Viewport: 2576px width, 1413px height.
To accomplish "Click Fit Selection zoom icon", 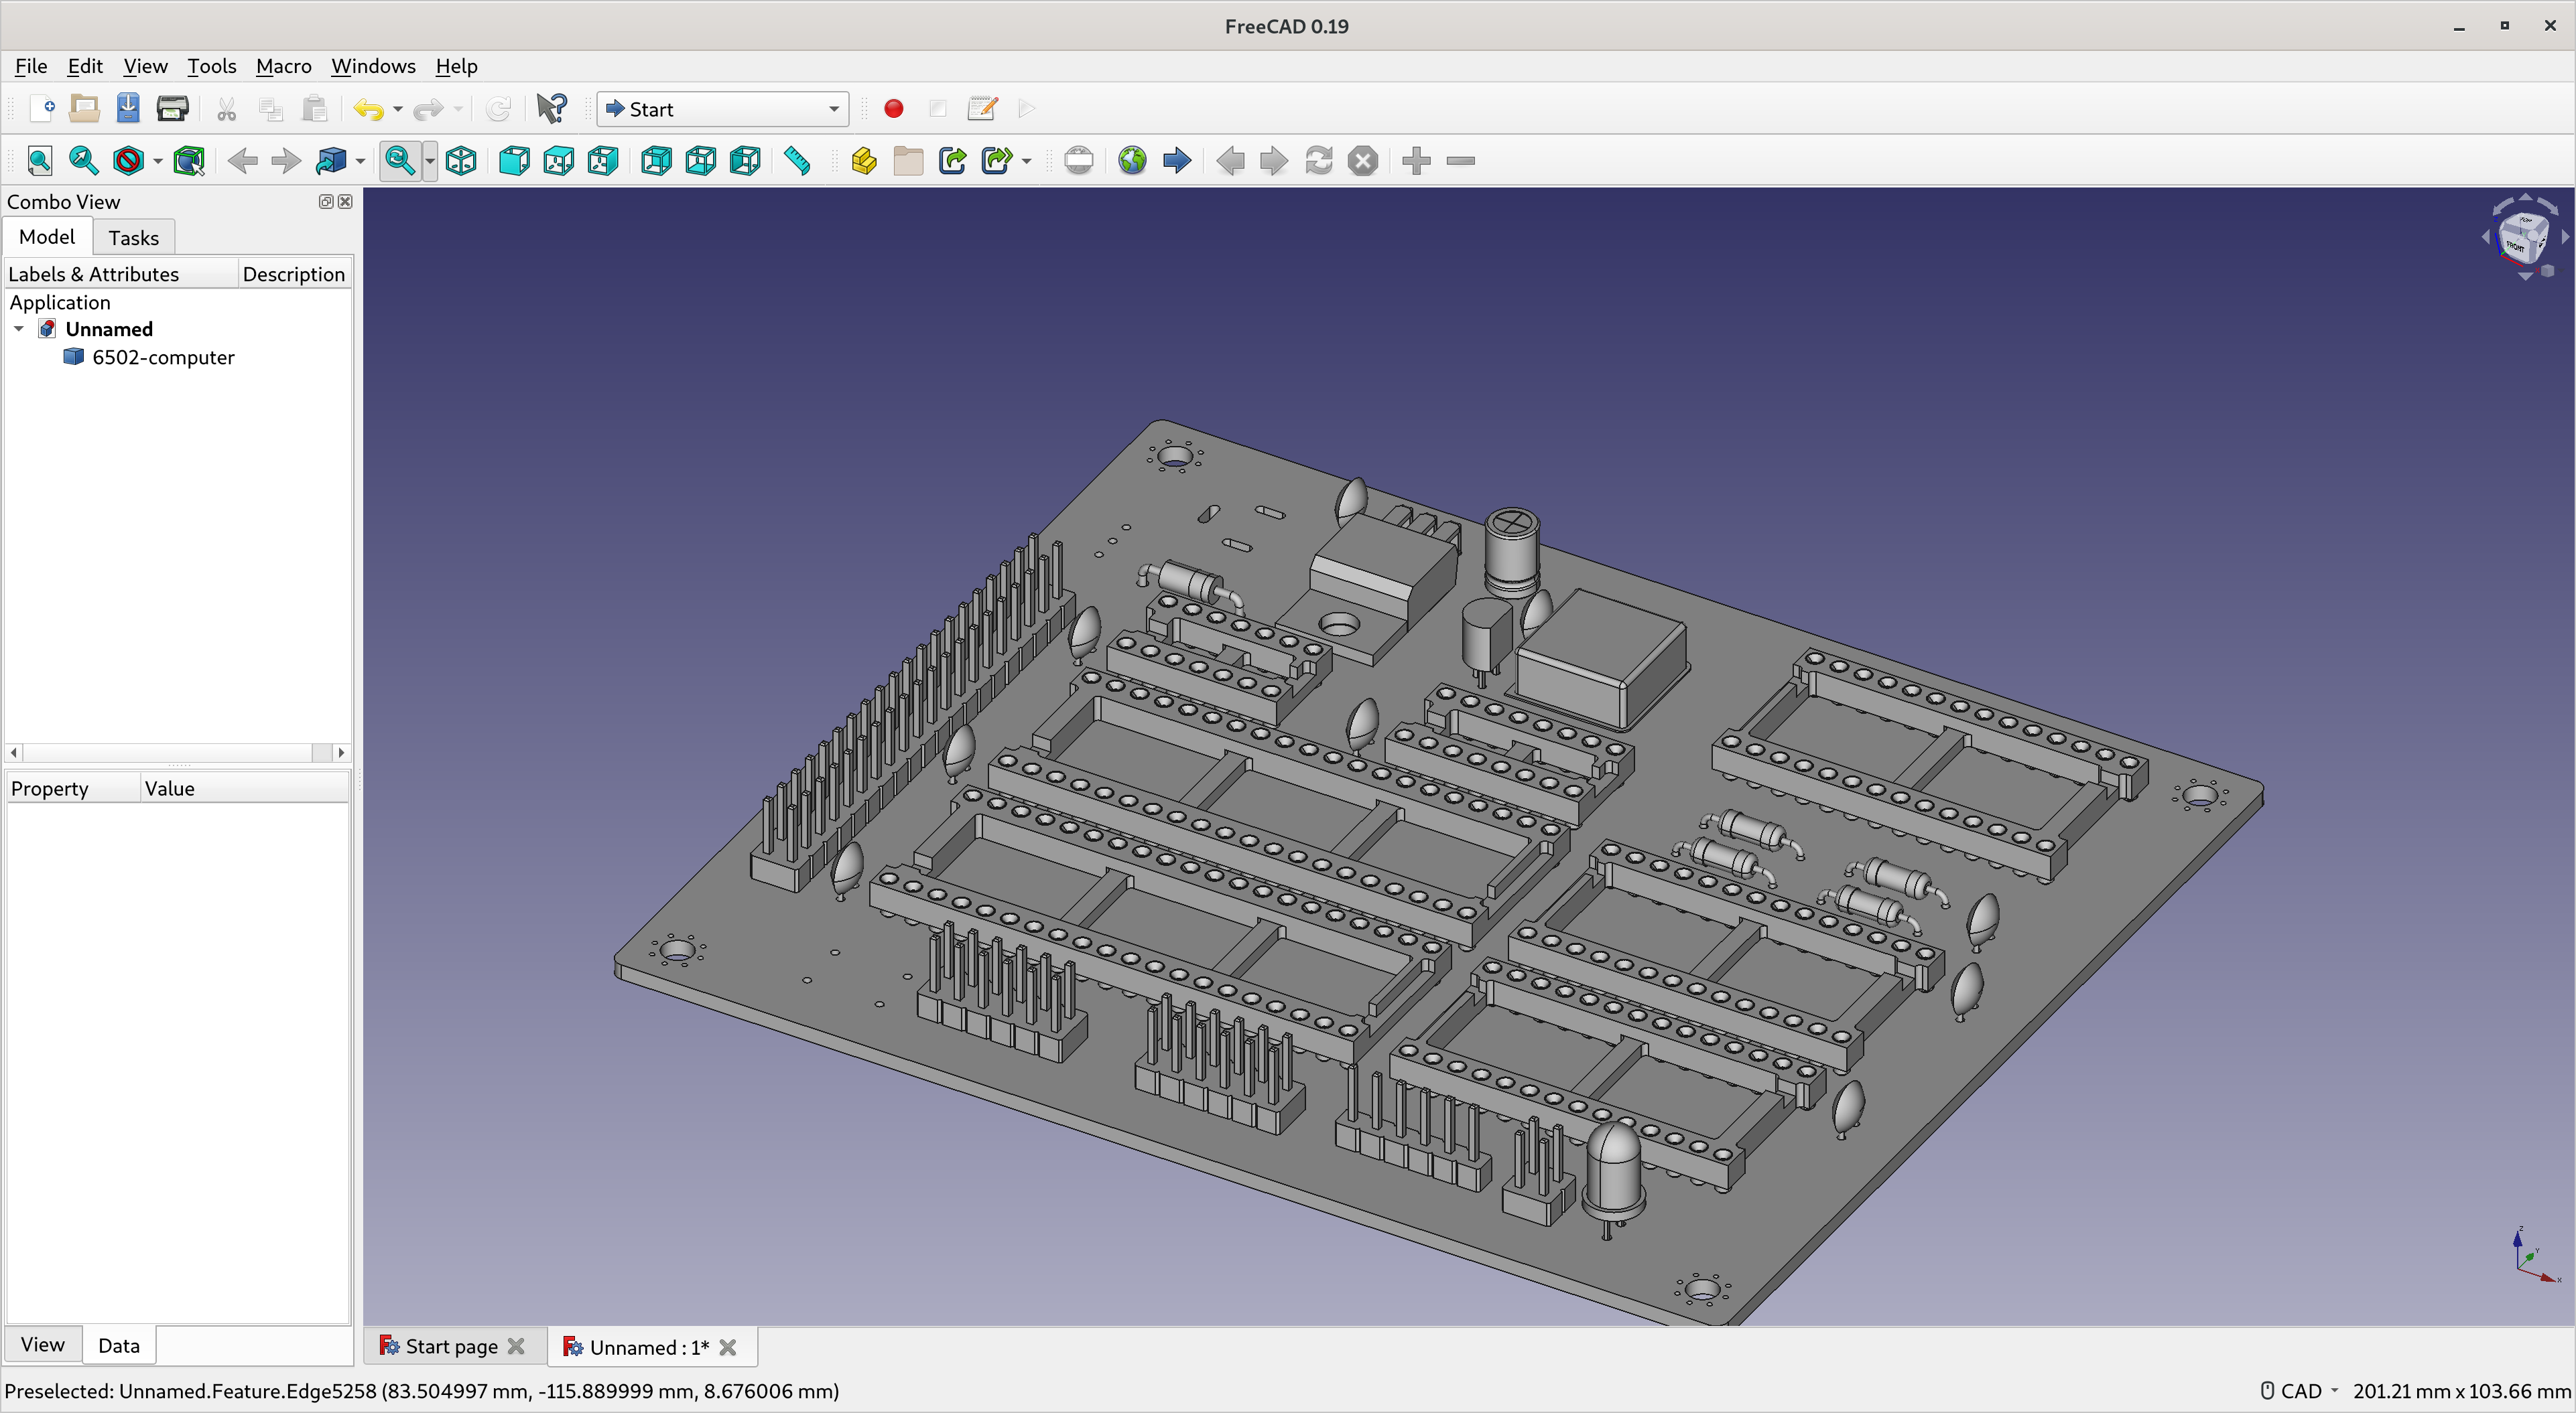I will pyautogui.click(x=83, y=161).
